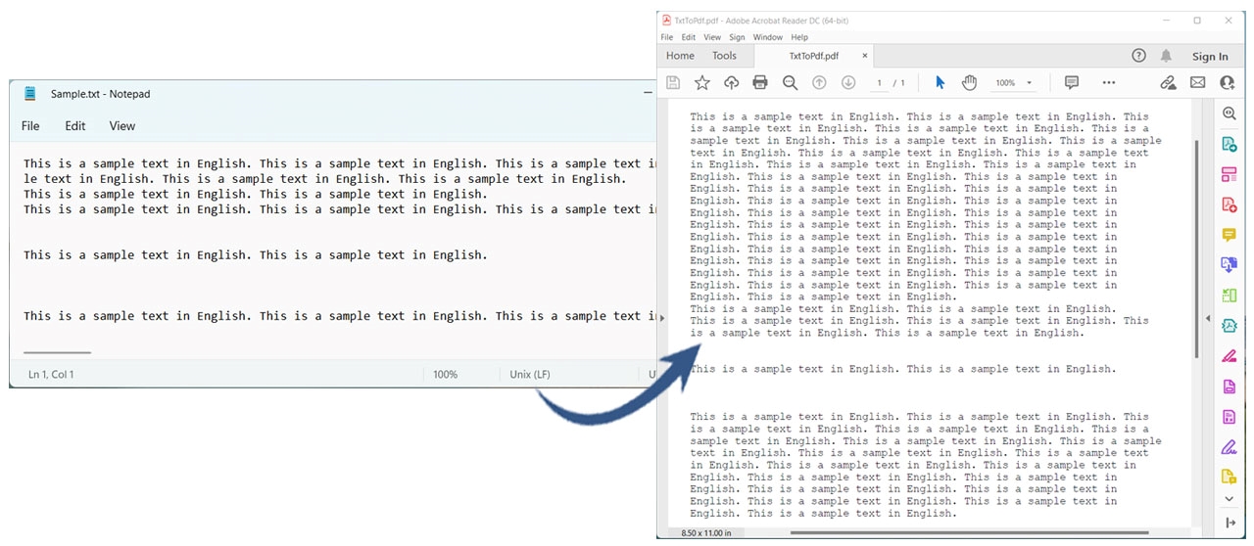Switch to the Tools tab in Acrobat
Viewport: 1254px width, 546px height.
[x=724, y=56]
